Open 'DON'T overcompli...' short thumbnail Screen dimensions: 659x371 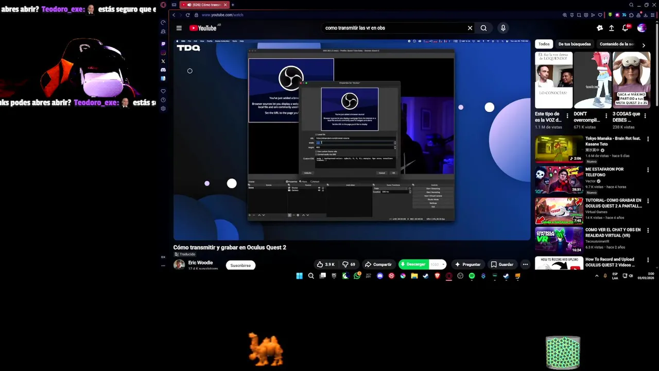click(x=593, y=80)
